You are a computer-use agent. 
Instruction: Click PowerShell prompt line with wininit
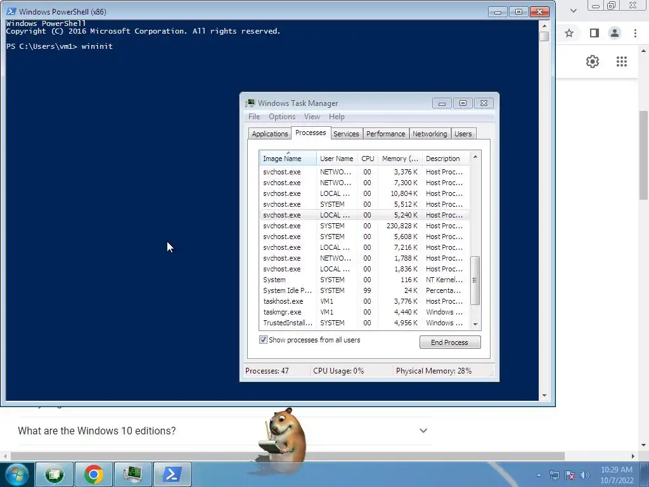point(60,46)
